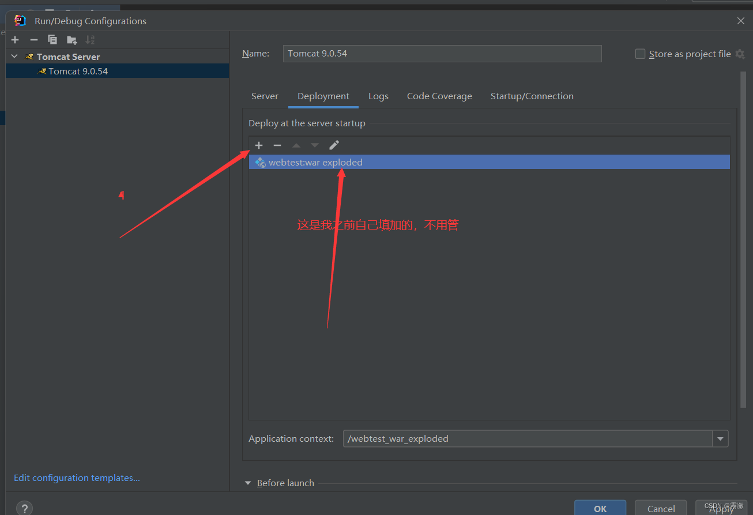Confirm with the OK button
Viewport: 753px width, 515px height.
pyautogui.click(x=600, y=508)
